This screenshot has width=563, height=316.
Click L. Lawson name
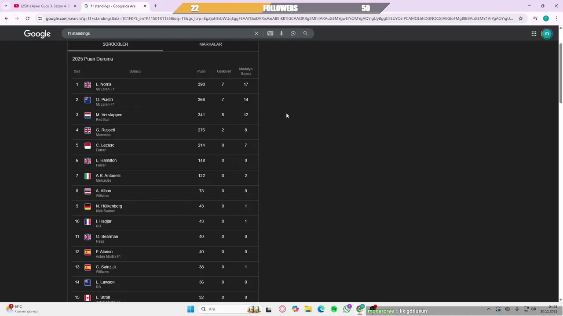(105, 282)
